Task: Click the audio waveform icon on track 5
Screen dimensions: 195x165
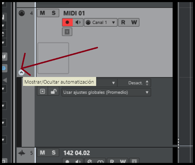Action: click(x=22, y=153)
